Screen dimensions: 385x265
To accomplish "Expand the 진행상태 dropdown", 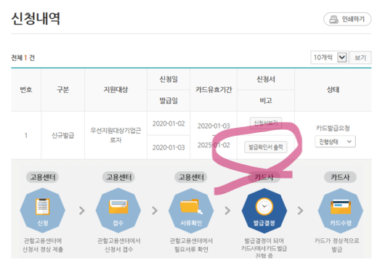I will [335, 142].
